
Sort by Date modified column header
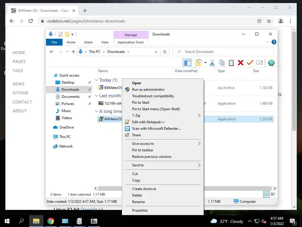pyautogui.click(x=186, y=71)
